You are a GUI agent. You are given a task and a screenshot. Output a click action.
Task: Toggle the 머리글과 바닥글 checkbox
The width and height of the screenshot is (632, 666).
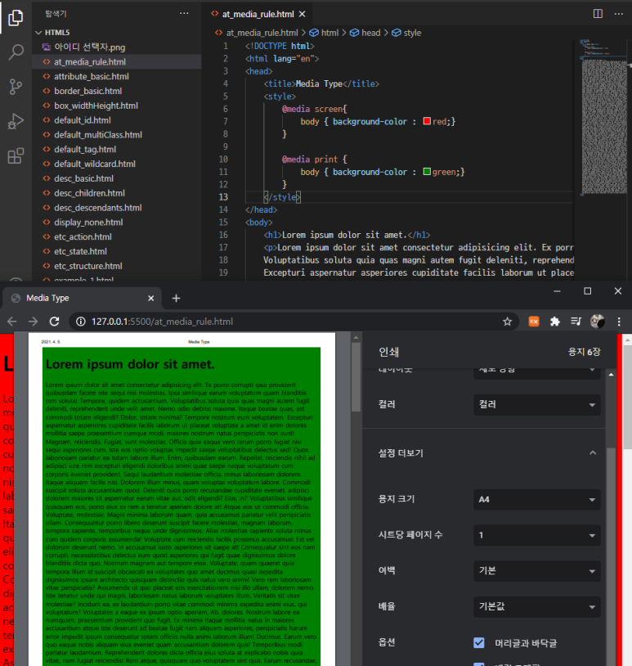479,642
